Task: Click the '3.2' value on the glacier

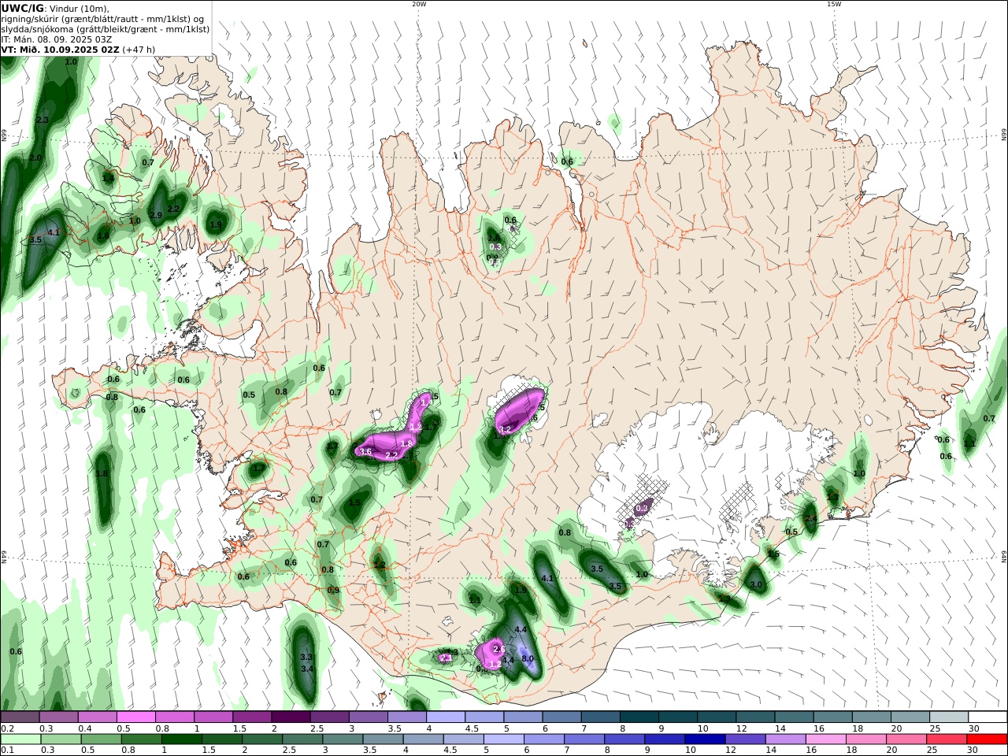Action: [x=506, y=429]
